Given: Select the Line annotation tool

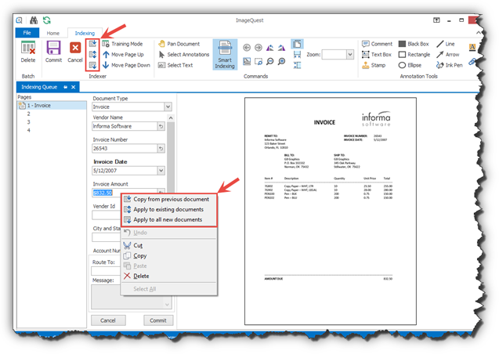Looking at the screenshot, I should (x=446, y=44).
